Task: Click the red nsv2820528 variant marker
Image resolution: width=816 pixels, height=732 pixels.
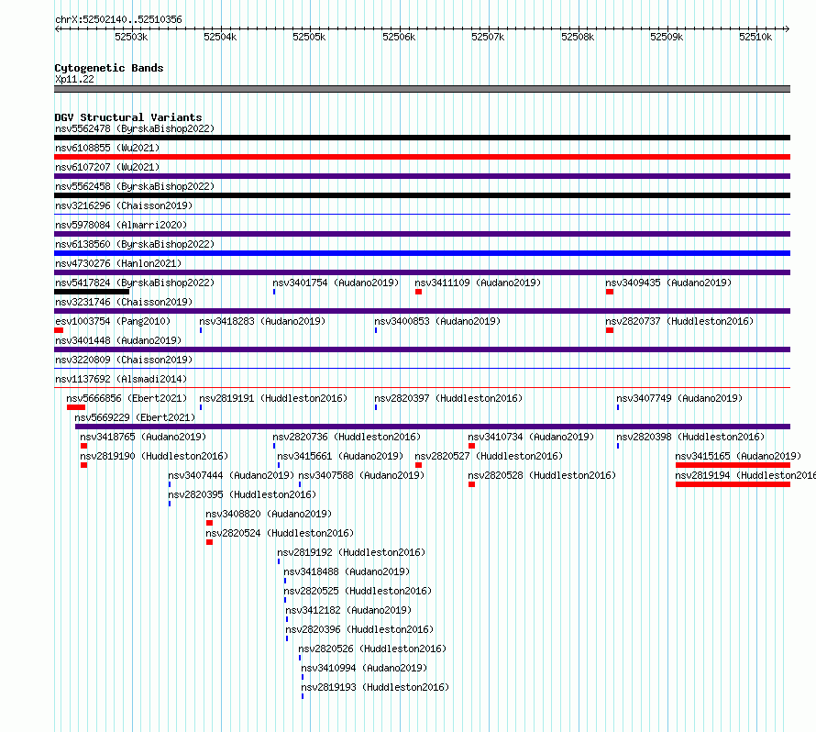Action: [471, 484]
